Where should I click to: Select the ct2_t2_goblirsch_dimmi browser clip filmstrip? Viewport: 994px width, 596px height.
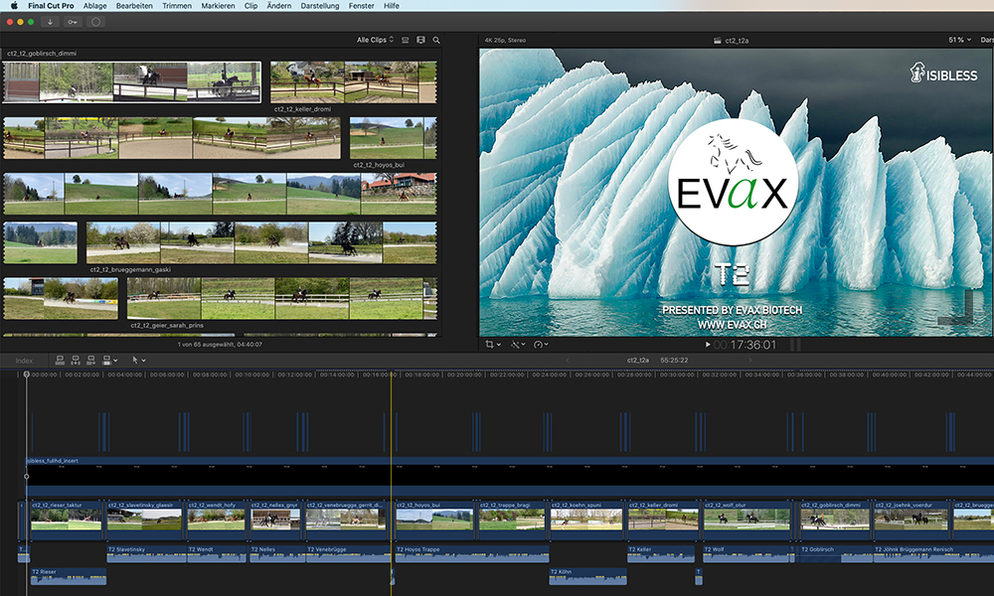[132, 81]
